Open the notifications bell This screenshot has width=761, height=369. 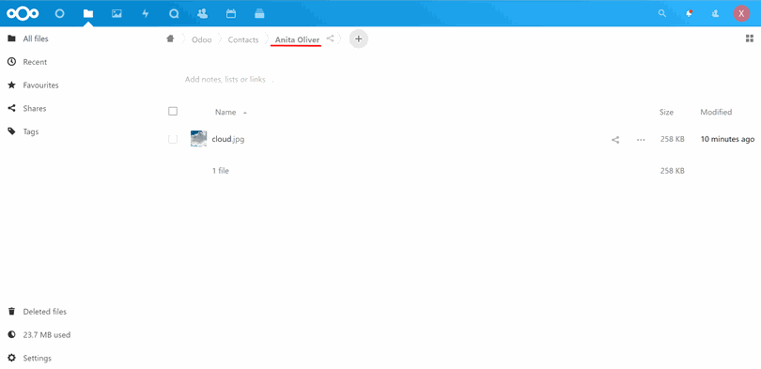tap(689, 13)
